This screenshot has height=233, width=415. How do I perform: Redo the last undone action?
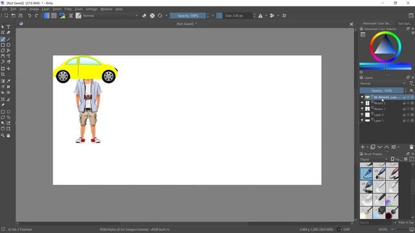pos(36,16)
